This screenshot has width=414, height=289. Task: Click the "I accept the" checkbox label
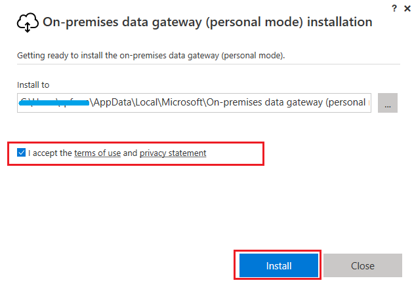tap(50, 153)
